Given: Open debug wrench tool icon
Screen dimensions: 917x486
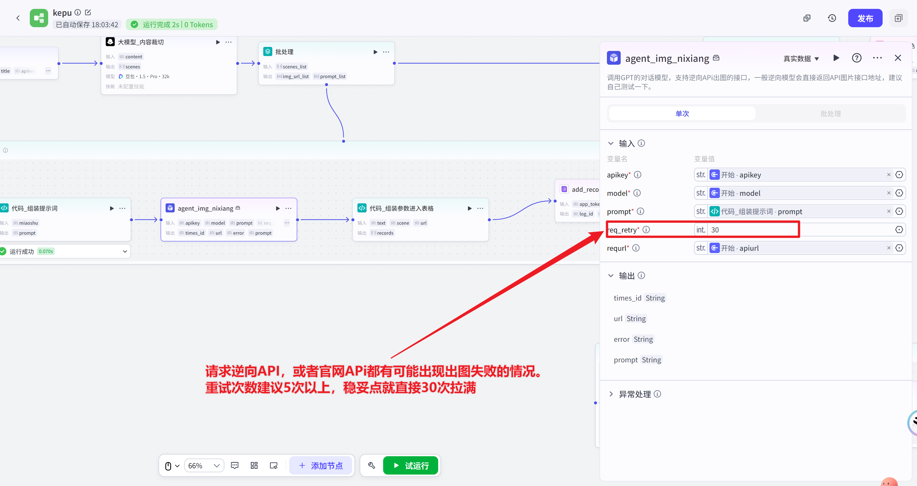Looking at the screenshot, I should [372, 466].
